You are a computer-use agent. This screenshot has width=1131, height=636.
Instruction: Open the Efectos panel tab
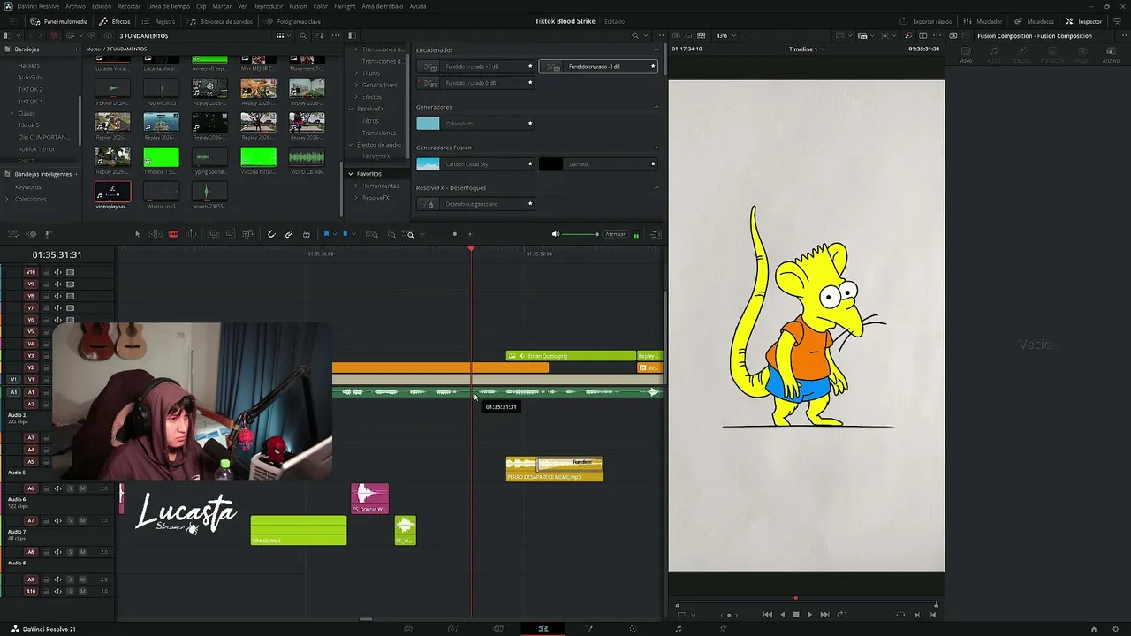pyautogui.click(x=115, y=21)
